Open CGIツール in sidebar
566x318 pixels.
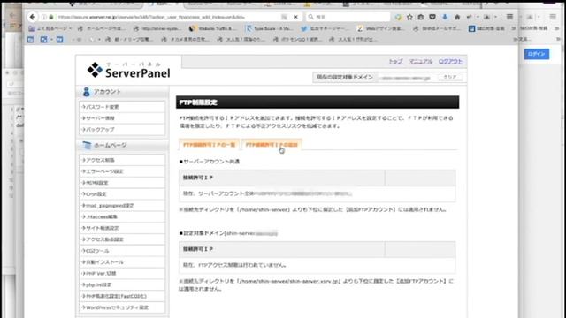tap(122, 251)
